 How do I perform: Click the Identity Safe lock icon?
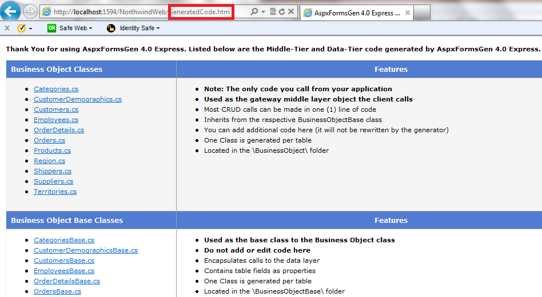(110, 29)
